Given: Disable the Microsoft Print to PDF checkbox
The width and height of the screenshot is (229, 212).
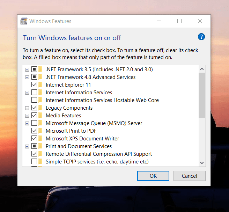Looking at the screenshot, I should pos(34,131).
